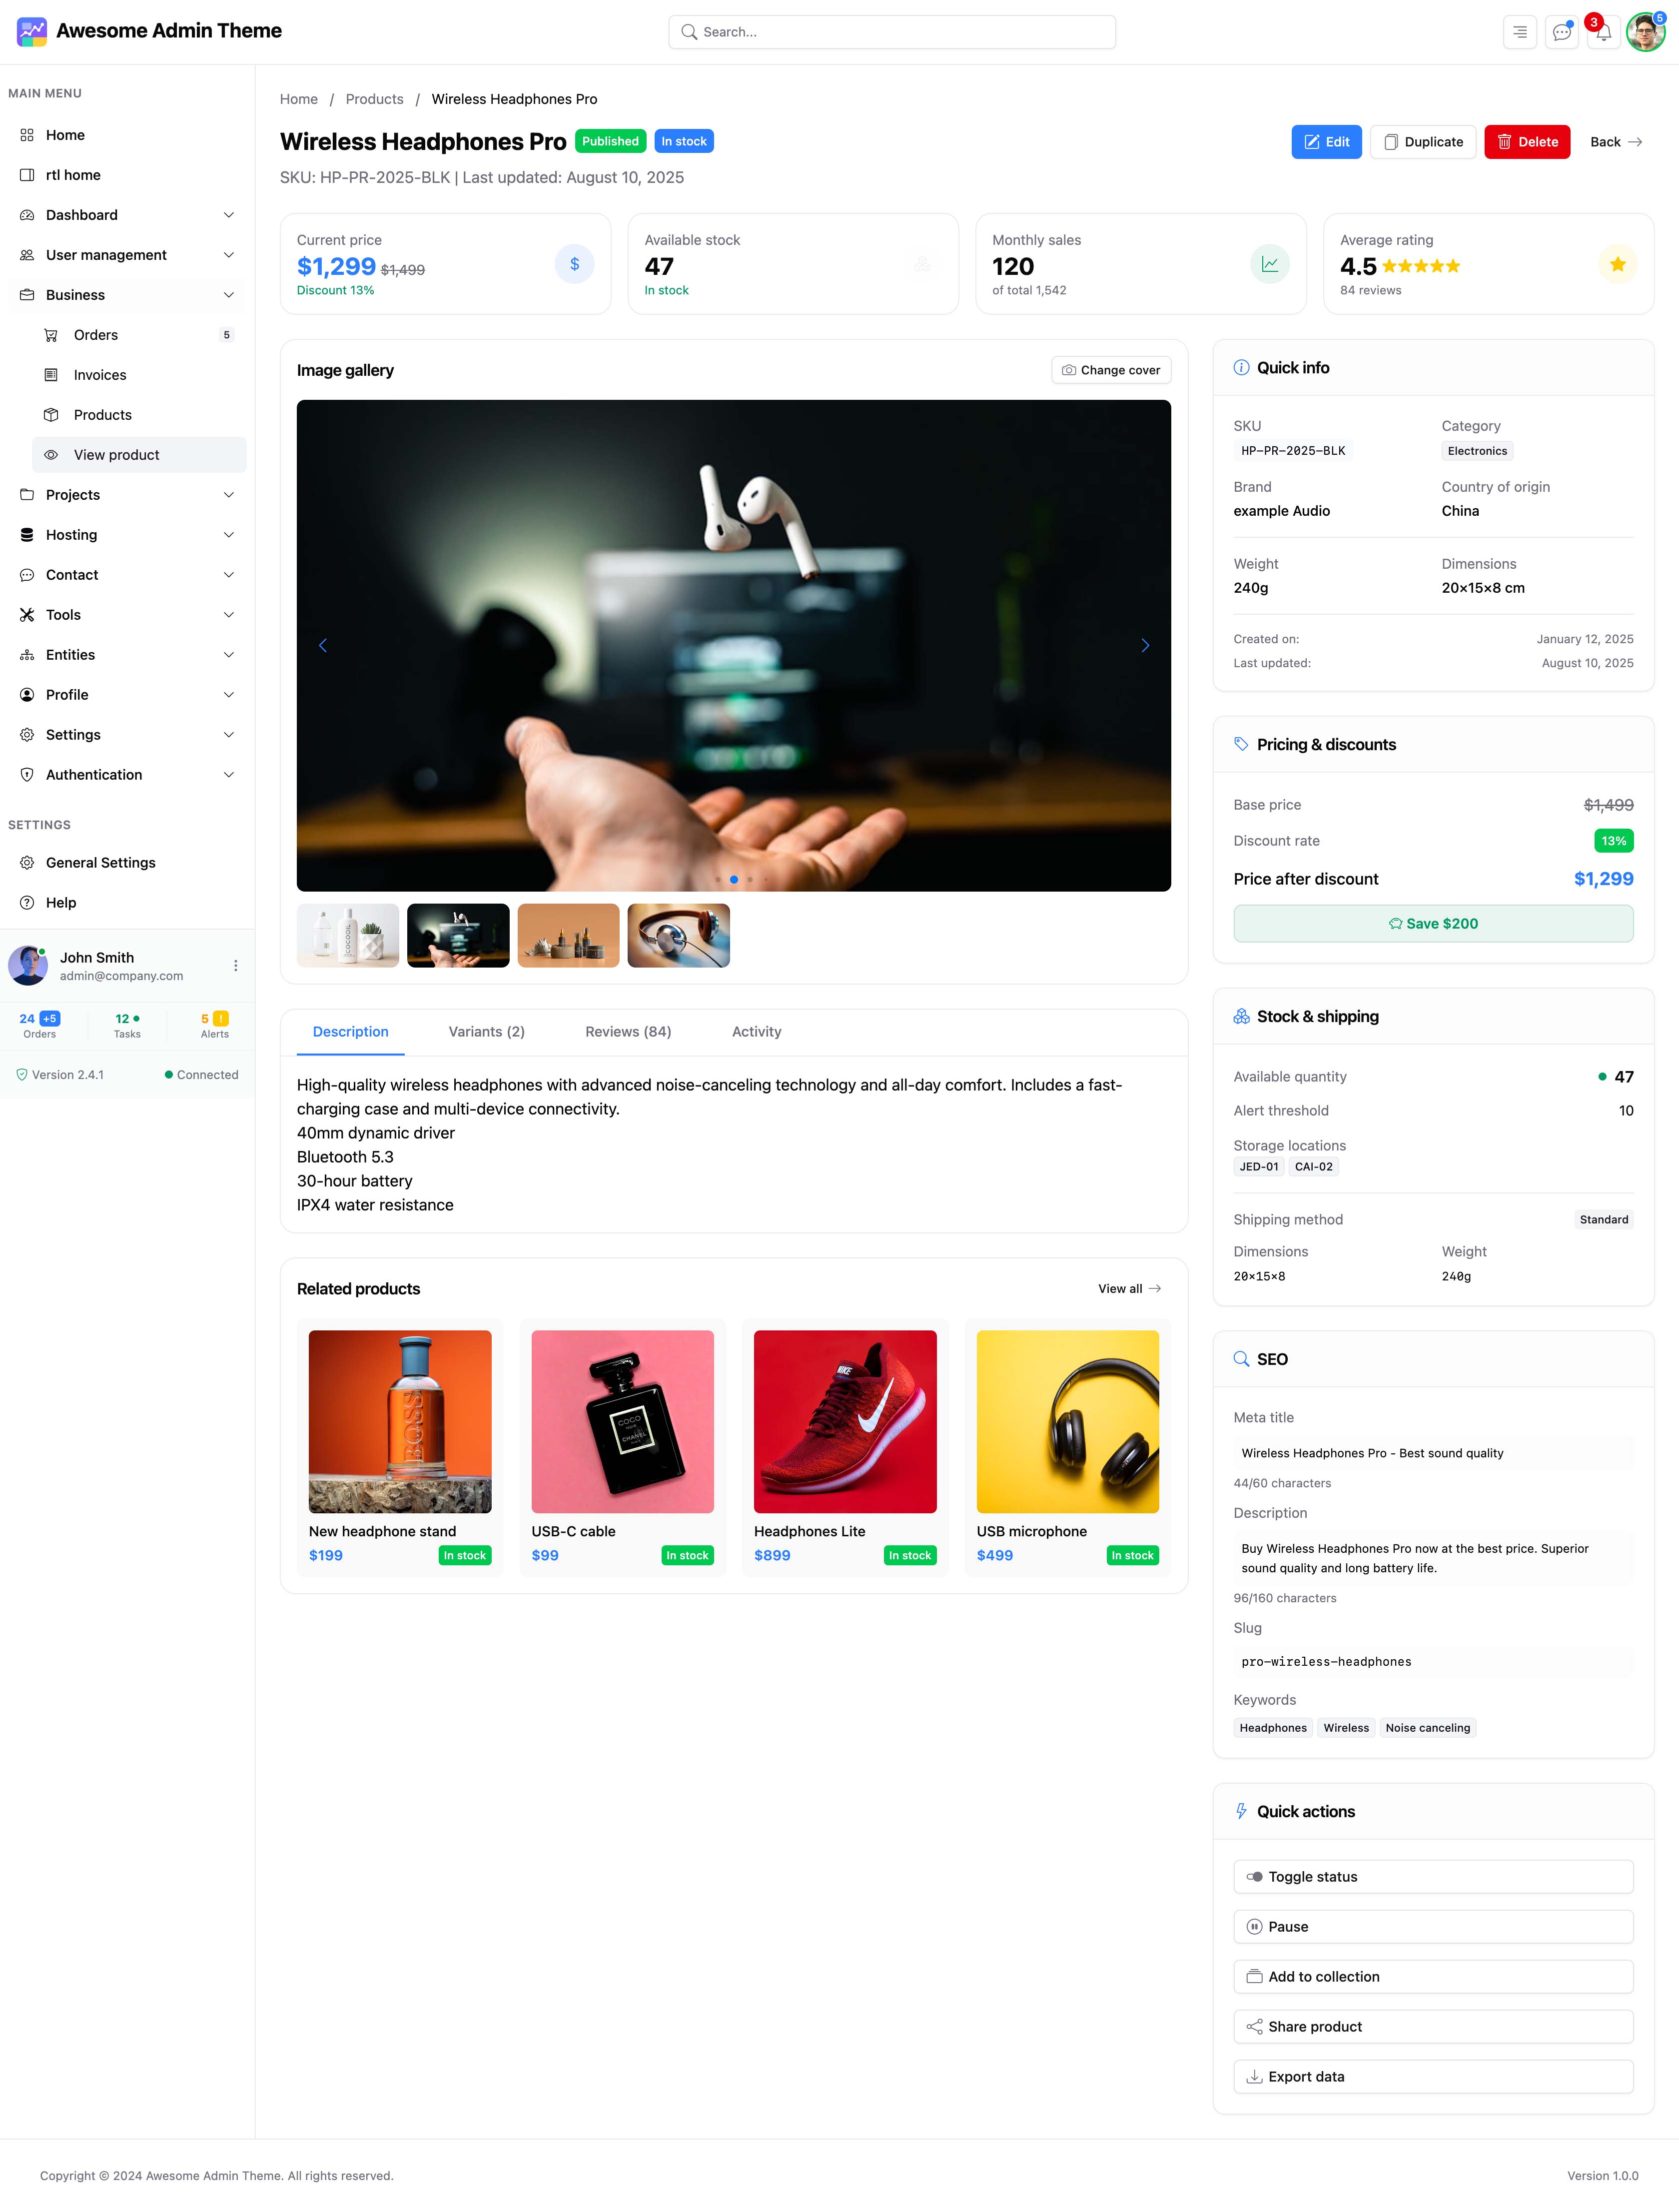Click the search magnifier icon
The width and height of the screenshot is (1679, 2212).
pyautogui.click(x=689, y=32)
